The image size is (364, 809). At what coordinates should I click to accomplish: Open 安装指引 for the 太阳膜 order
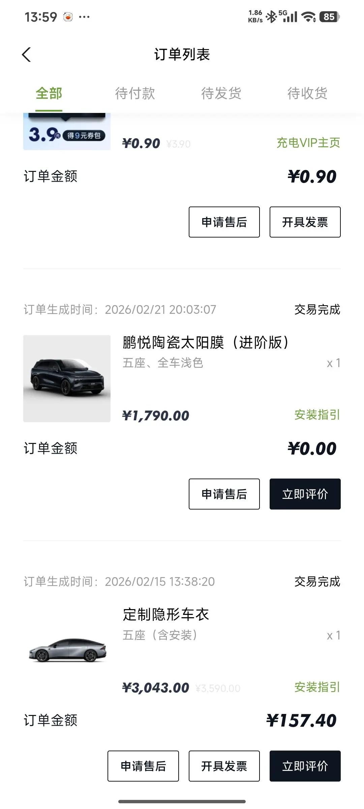click(x=317, y=415)
